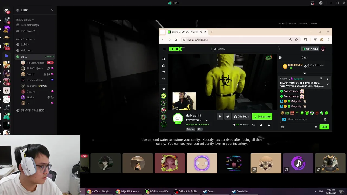Collapse the Text Channels category

pyautogui.click(x=25, y=20)
